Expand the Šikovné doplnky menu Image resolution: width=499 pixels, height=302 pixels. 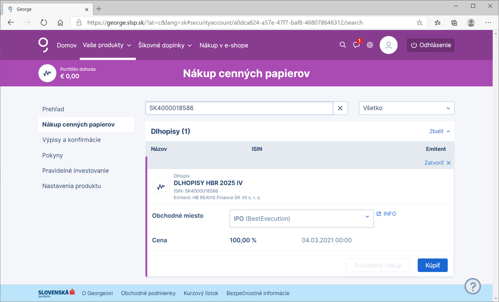[x=165, y=45]
